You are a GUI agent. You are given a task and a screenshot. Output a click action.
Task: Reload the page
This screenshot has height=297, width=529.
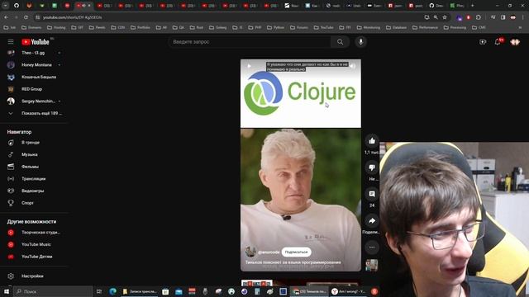pyautogui.click(x=26, y=17)
